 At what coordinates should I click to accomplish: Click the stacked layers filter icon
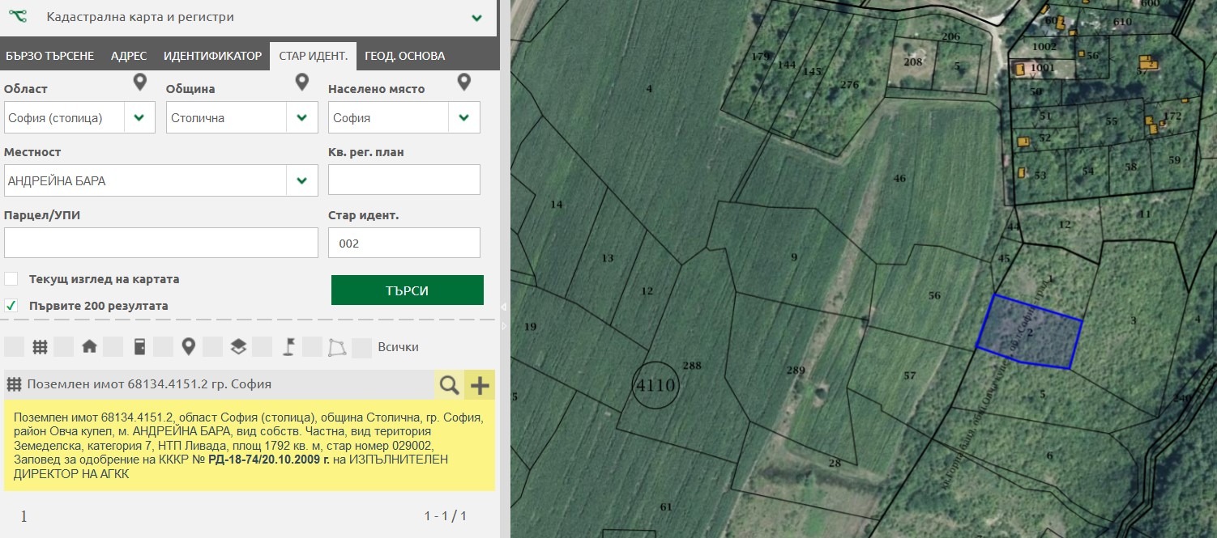tap(237, 347)
